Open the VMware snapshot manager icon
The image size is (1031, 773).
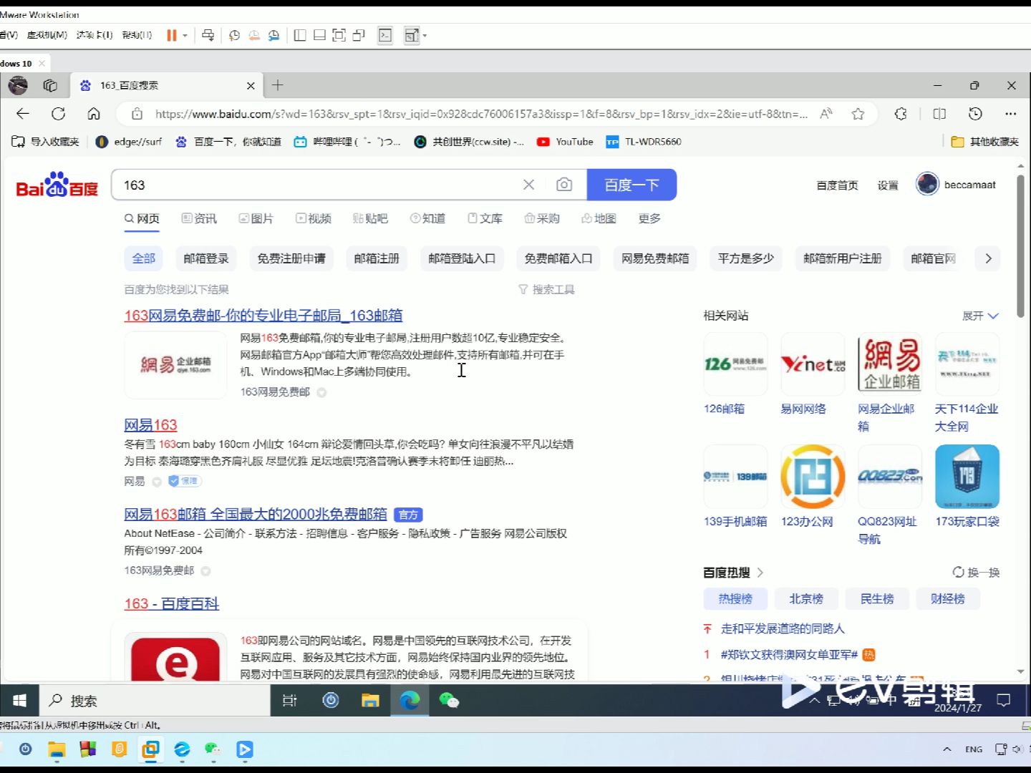click(x=274, y=35)
